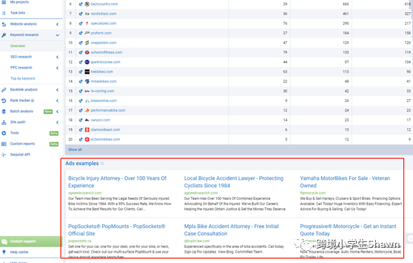Viewport: 413px width, 263px height.
Task: Open external link icon for canyon.com
Action: (80, 120)
